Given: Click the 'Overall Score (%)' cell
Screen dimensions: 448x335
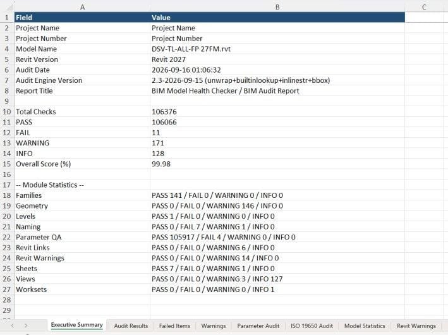Looking at the screenshot, I should pyautogui.click(x=82, y=164).
